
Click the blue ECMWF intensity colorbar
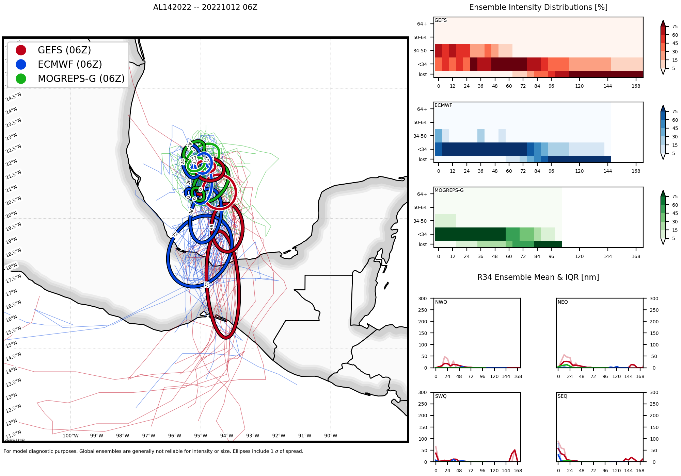663,132
